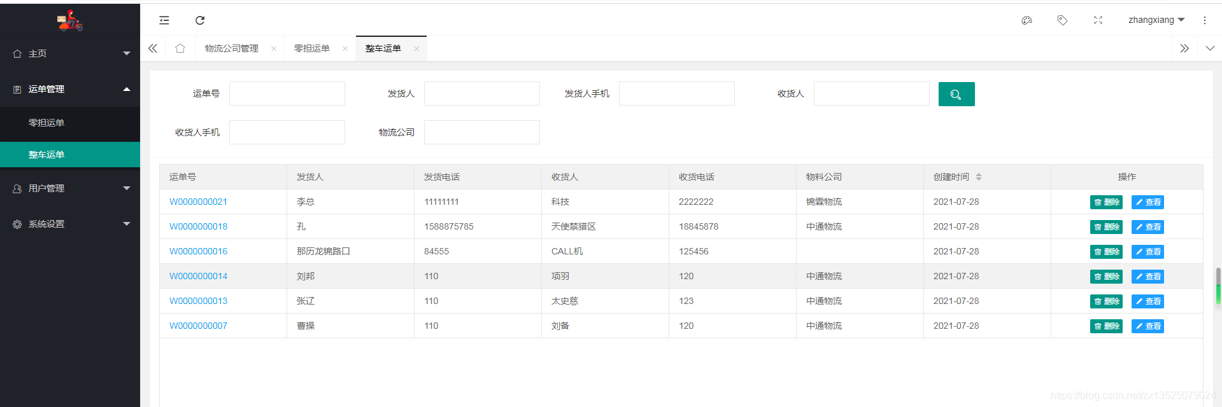Image resolution: width=1222 pixels, height=407 pixels.
Task: View the W0000000018 row details
Action: pos(1147,227)
